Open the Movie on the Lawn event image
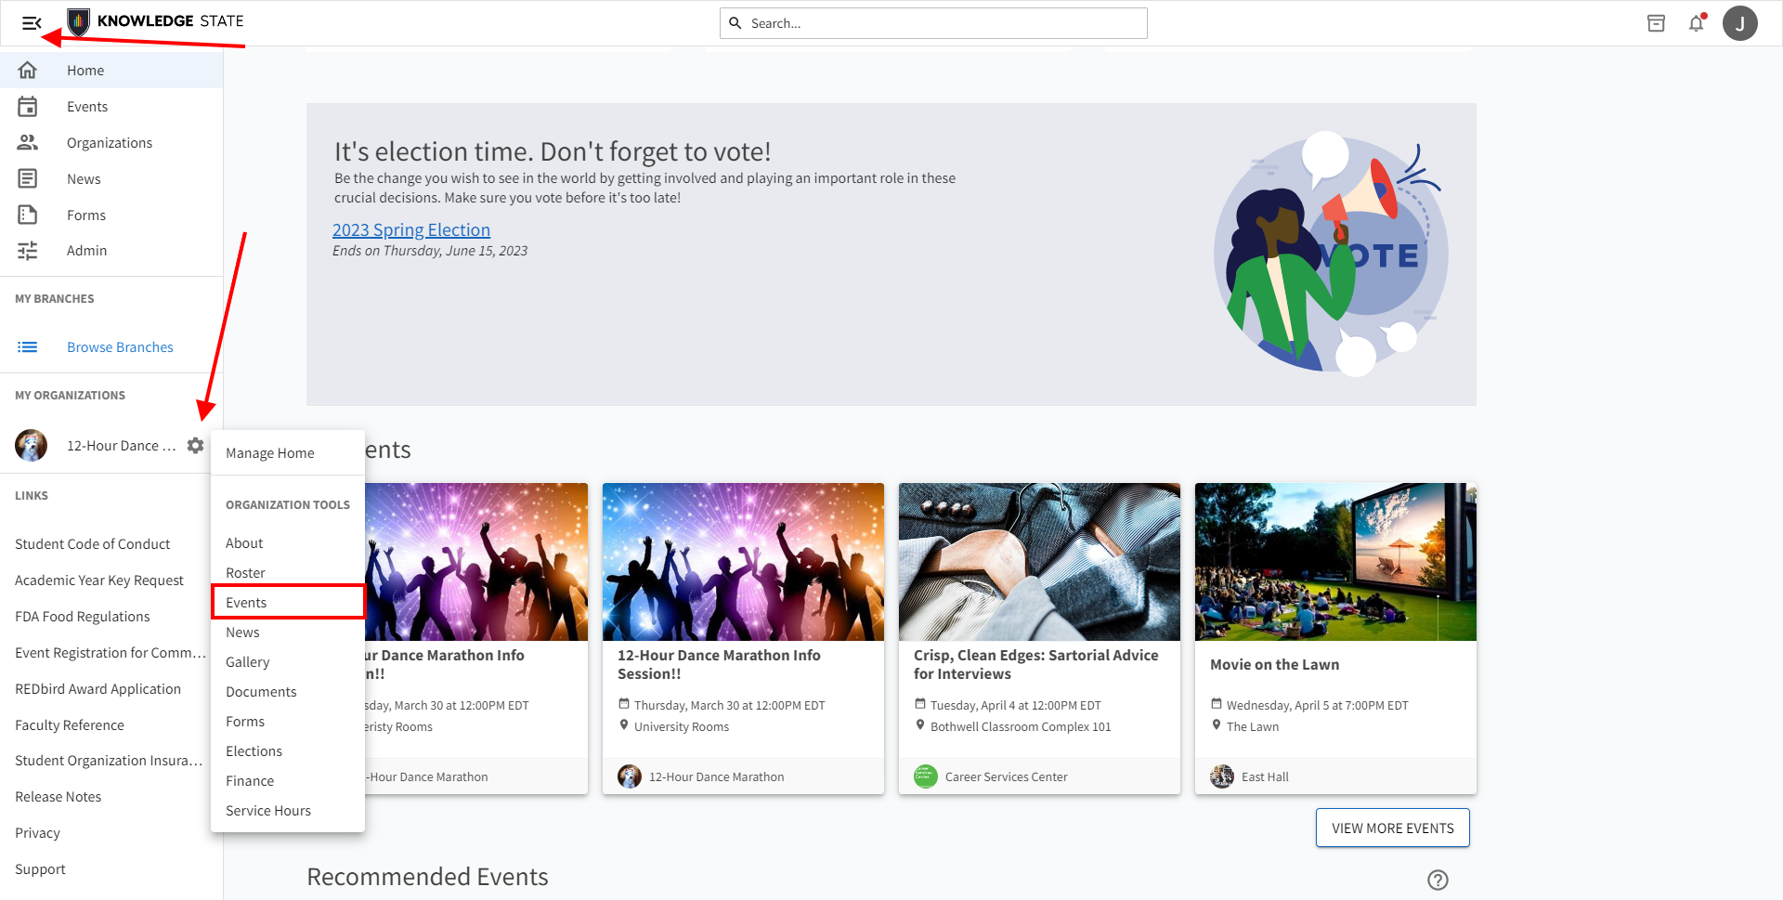 [1335, 562]
